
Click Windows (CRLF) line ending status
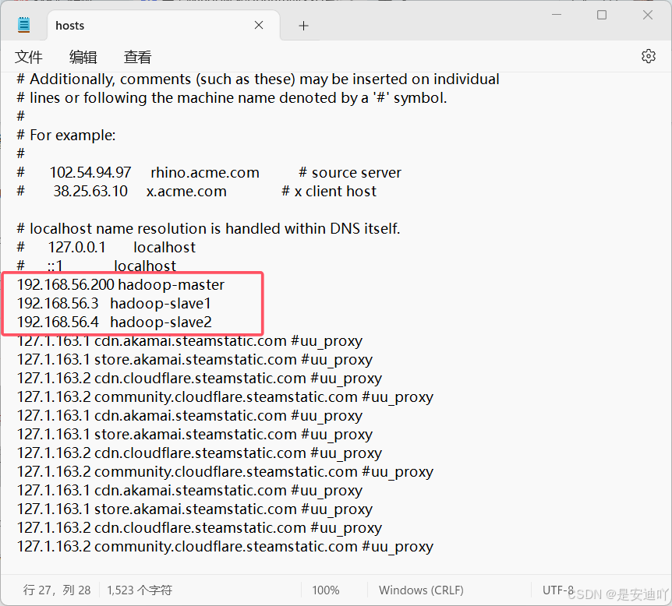421,590
